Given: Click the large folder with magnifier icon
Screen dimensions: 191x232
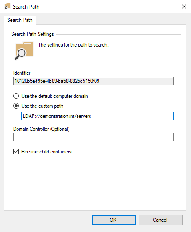Looking at the screenshot, I should click(24, 51).
